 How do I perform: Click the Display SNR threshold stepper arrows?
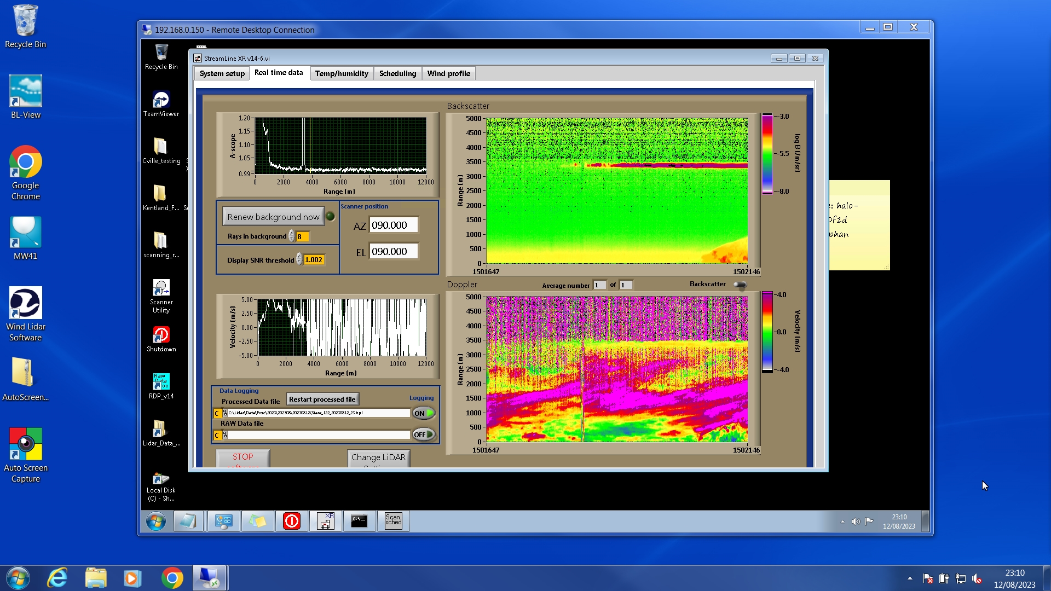[x=299, y=259]
